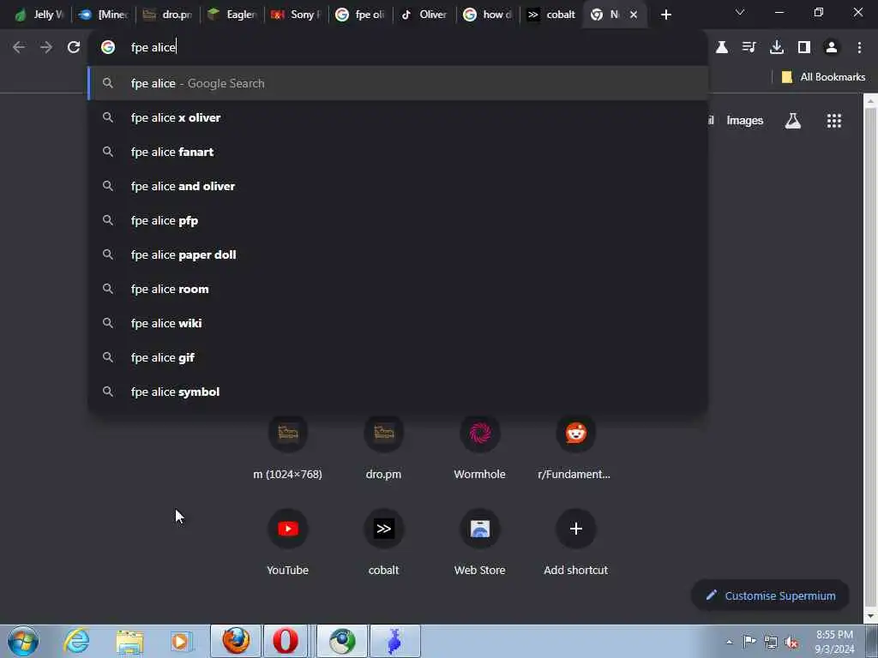Switch to the cobalt tab
The image size is (878, 658).
(x=551, y=15)
